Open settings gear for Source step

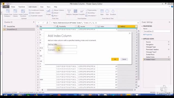click(x=169, y=42)
